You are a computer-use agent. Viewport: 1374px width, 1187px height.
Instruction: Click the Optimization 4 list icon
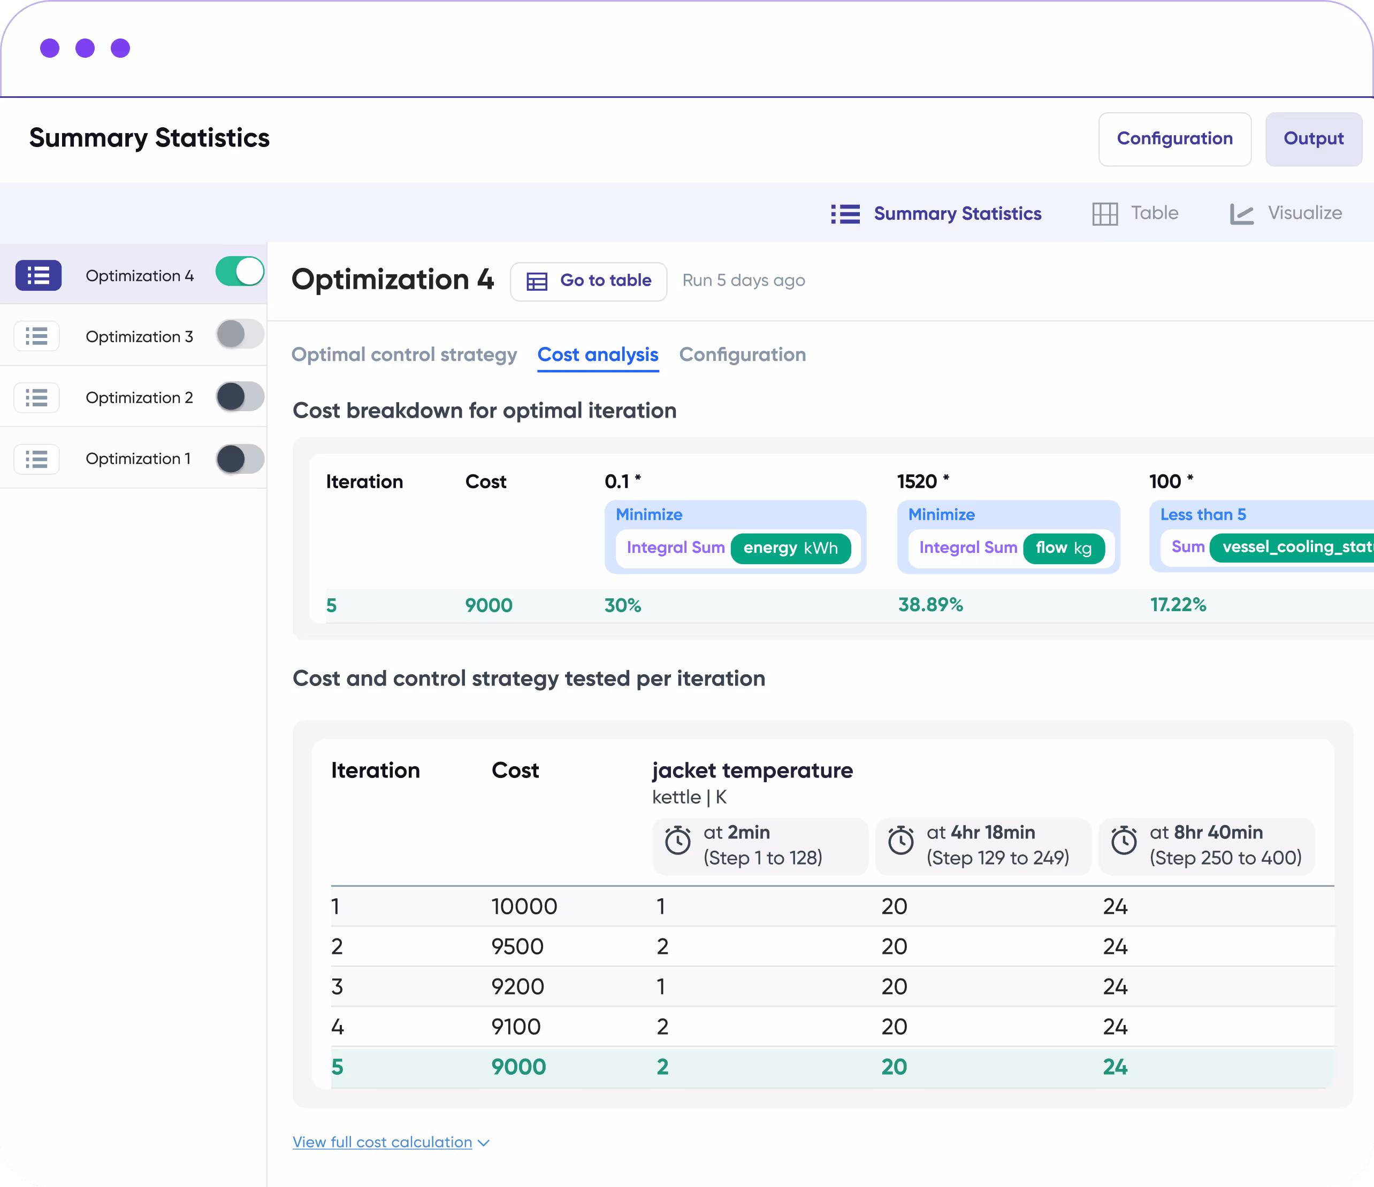pos(39,275)
